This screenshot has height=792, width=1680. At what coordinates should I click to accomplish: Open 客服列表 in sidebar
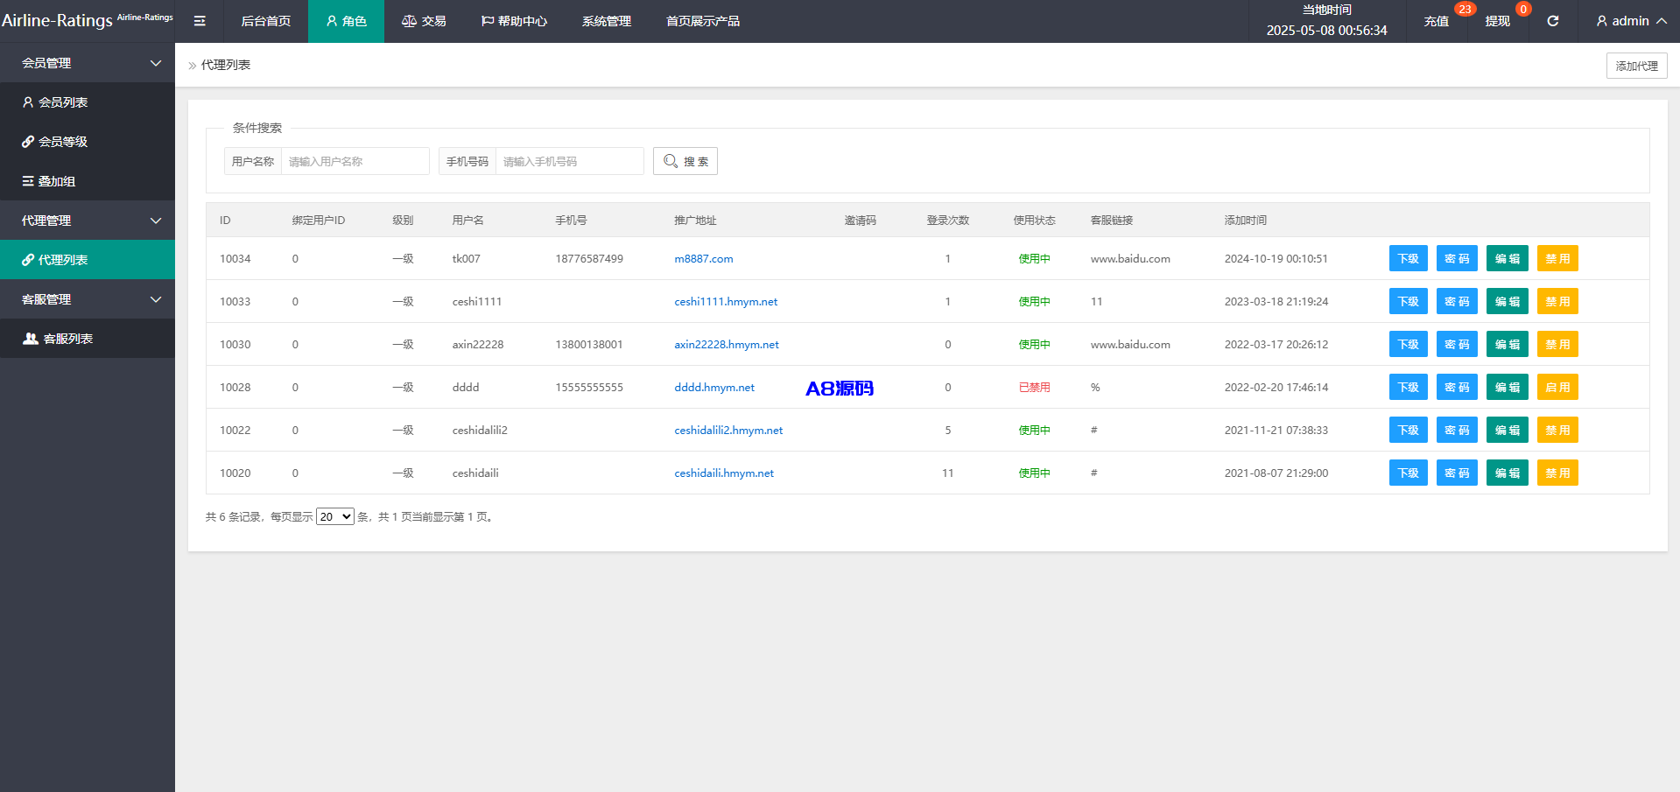pos(88,339)
